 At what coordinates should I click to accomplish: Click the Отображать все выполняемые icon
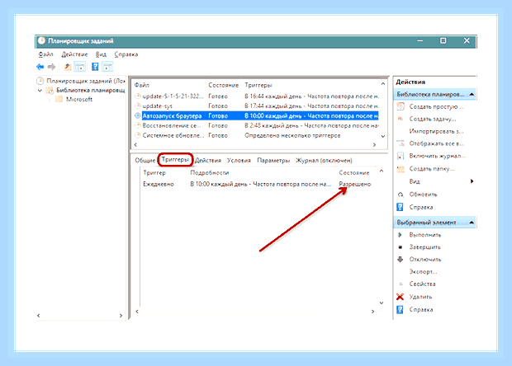(401, 143)
